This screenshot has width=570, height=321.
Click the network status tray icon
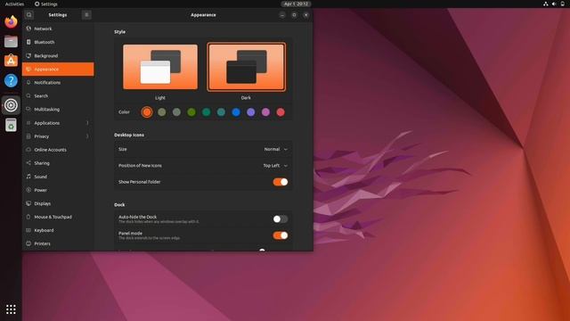(546, 4)
